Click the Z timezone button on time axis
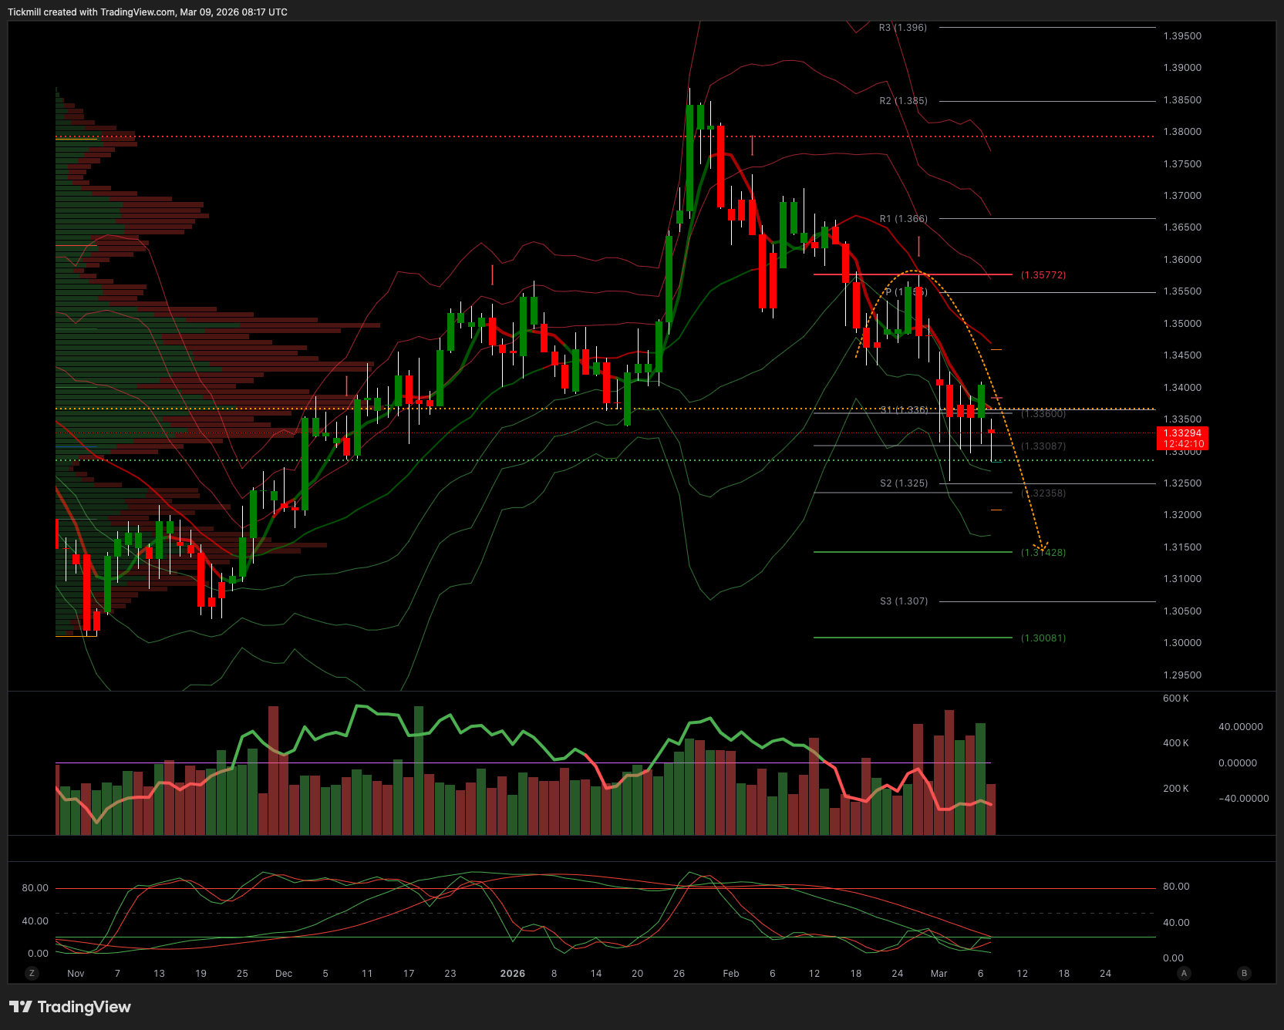The image size is (1284, 1030). [32, 973]
